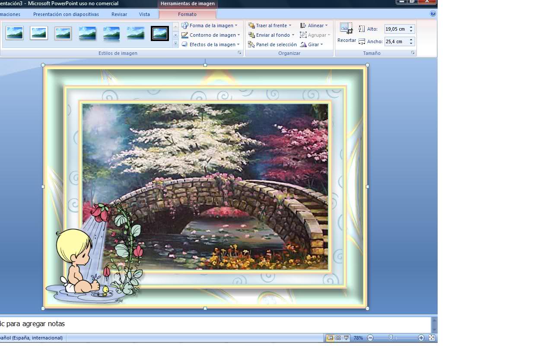Switch to Slide Sorter view
Screen dimensions: 553x346
click(338, 338)
